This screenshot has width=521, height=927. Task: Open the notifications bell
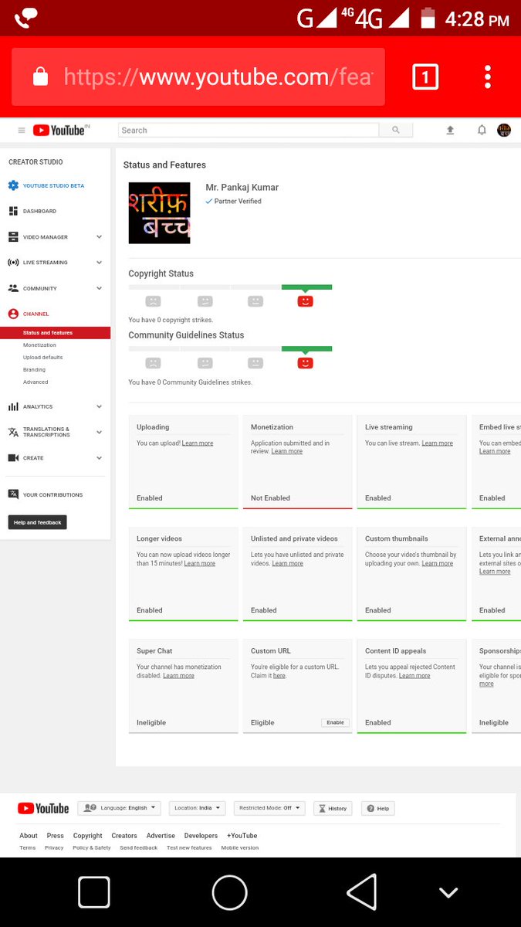pos(482,131)
